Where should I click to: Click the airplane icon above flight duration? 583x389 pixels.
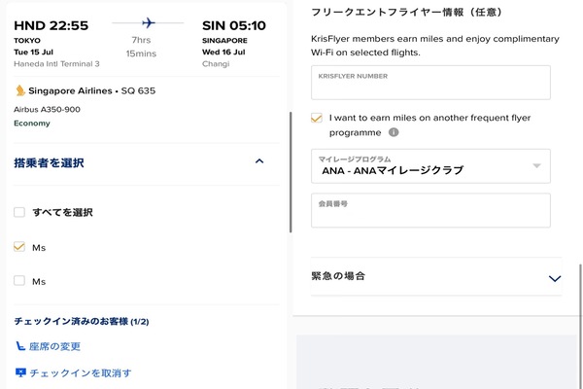click(x=148, y=22)
